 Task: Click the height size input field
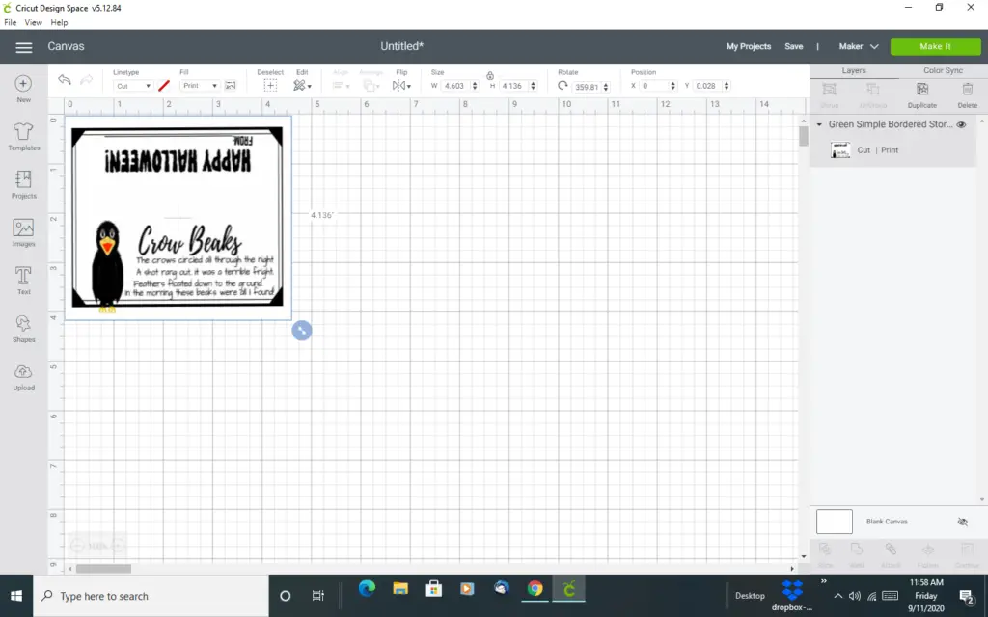(x=513, y=86)
